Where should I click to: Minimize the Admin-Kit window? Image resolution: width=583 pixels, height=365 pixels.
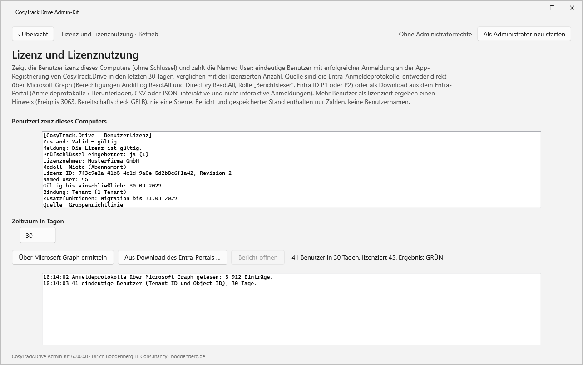point(532,8)
